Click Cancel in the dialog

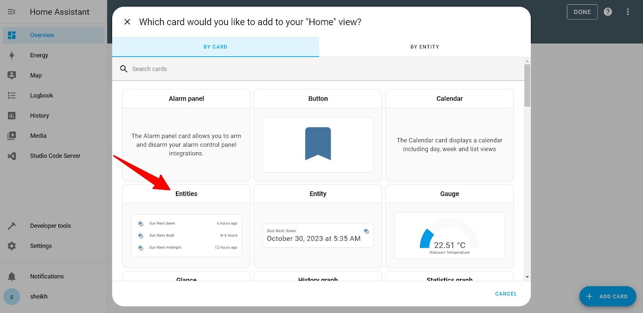coord(506,294)
